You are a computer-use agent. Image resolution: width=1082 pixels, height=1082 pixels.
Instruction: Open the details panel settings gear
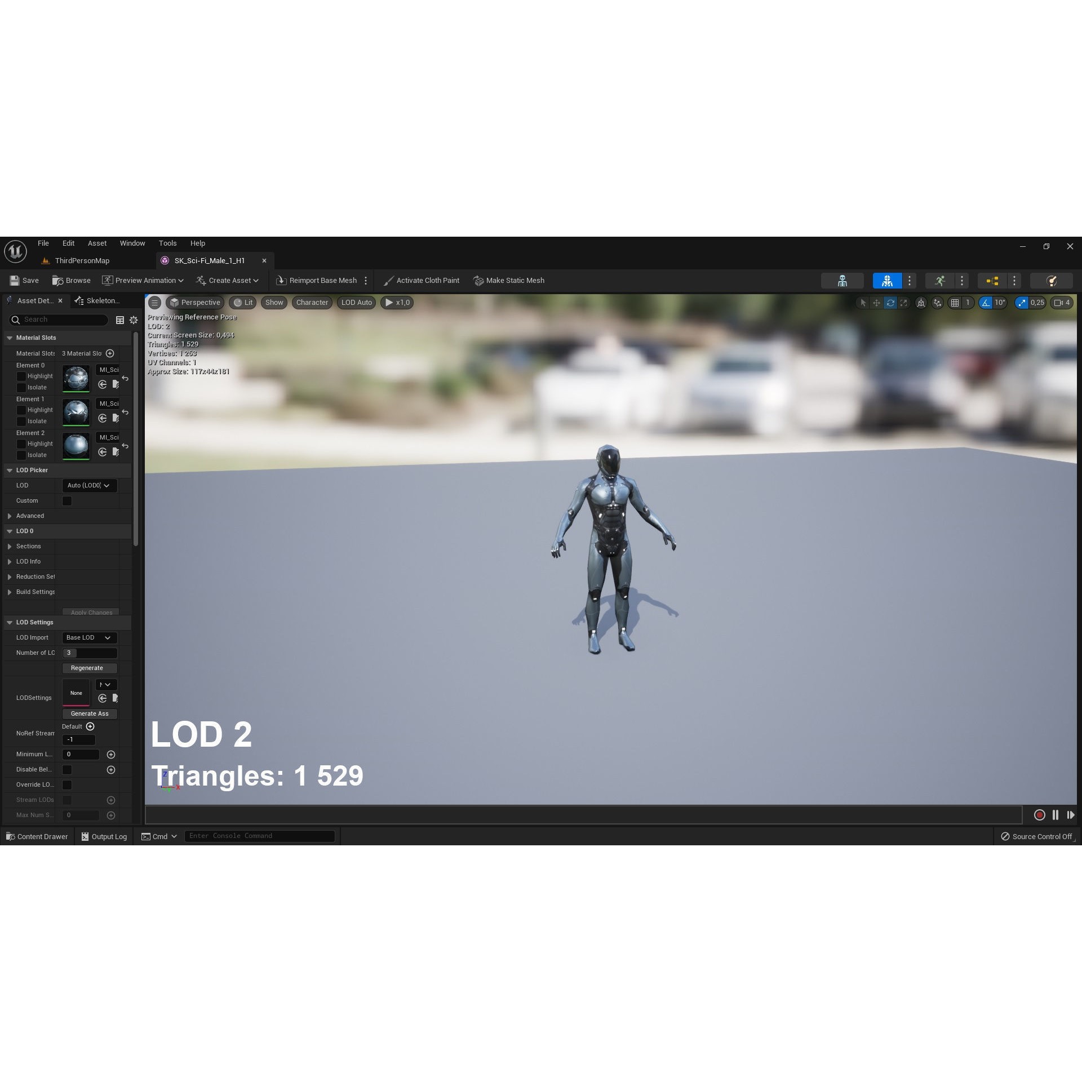point(134,320)
